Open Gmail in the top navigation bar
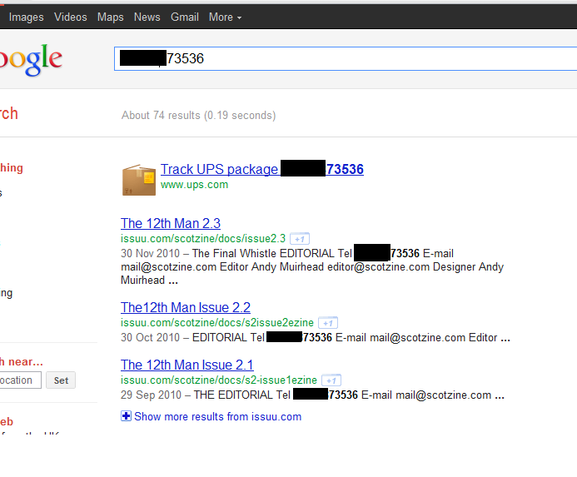The width and height of the screenshot is (577, 477). click(x=185, y=17)
